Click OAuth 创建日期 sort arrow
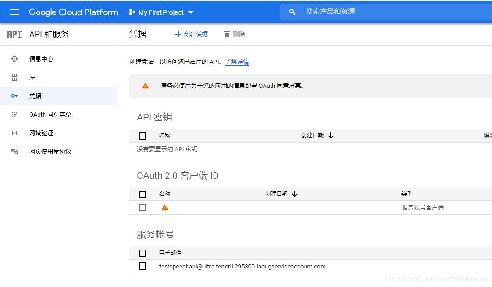The height and width of the screenshot is (287, 492). tap(295, 194)
